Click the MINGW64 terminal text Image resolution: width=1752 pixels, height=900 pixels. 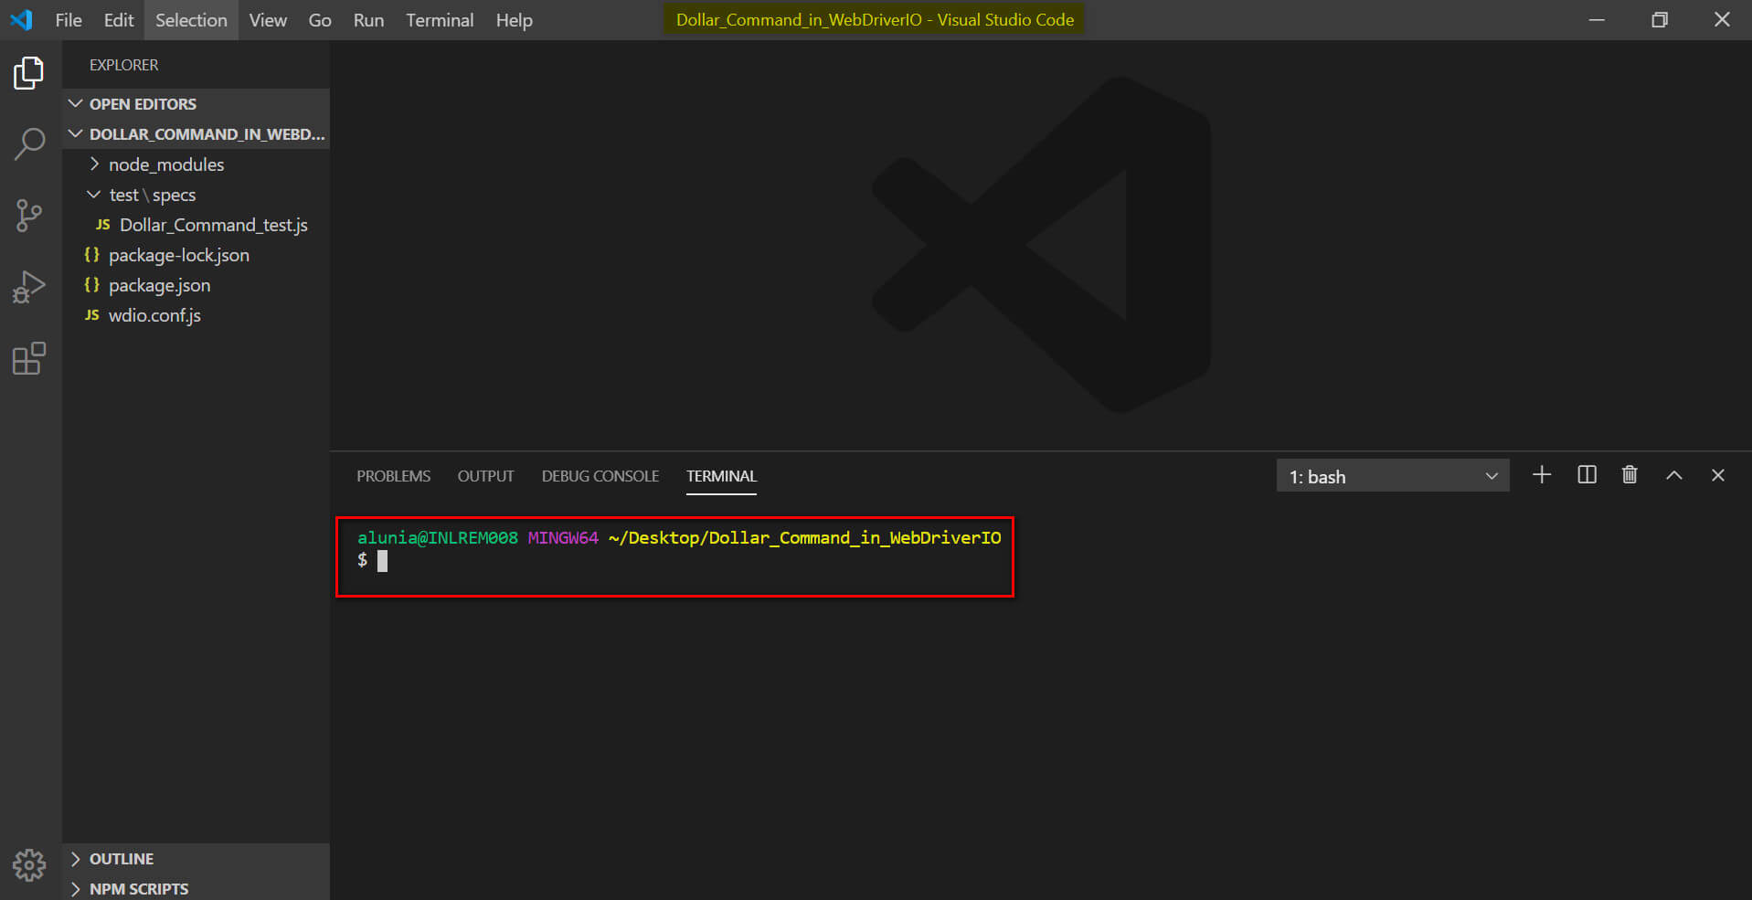[563, 537]
